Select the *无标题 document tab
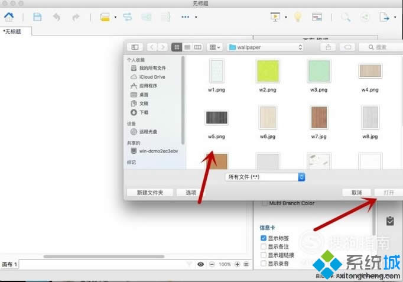 tap(16, 31)
